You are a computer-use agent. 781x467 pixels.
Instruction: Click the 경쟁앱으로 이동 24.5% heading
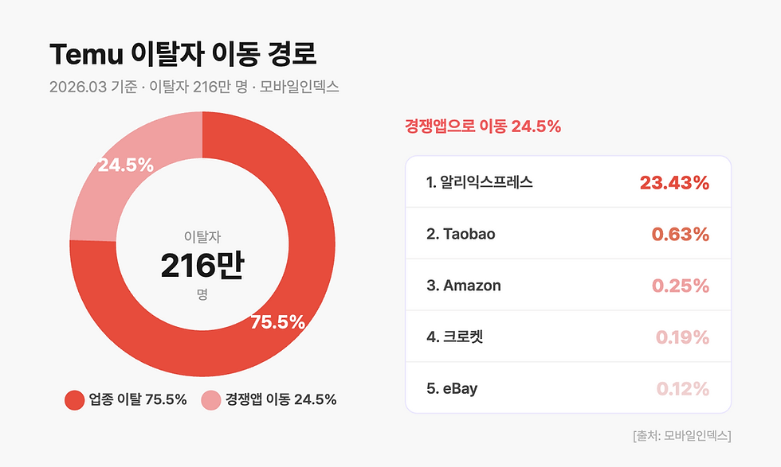483,126
